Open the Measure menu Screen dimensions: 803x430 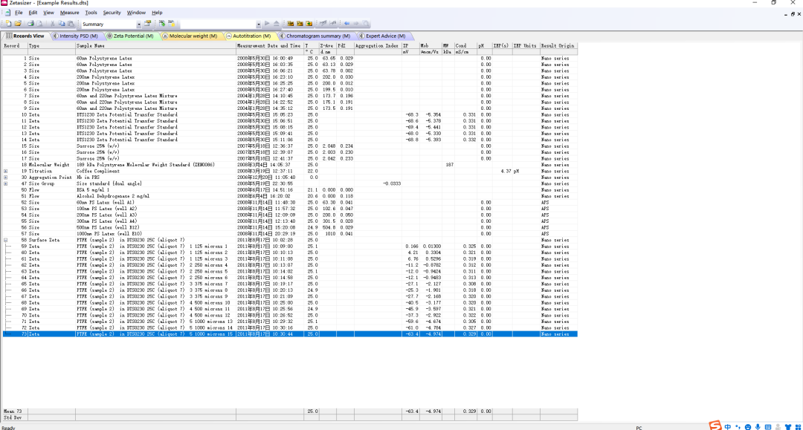tap(70, 13)
